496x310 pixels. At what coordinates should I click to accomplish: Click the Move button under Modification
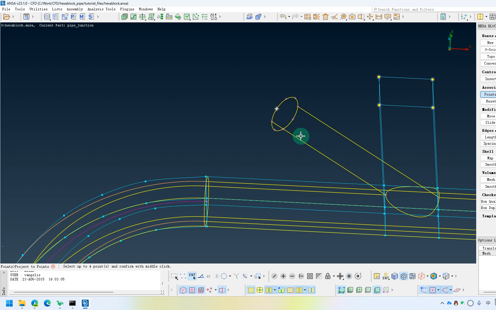(488, 116)
